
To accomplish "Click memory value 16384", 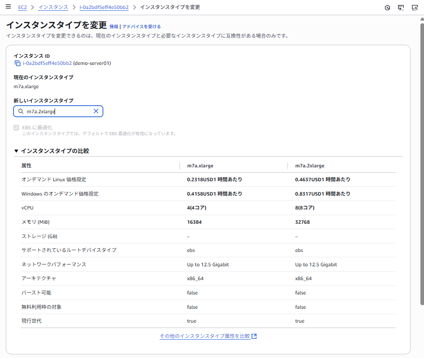I will click(194, 222).
